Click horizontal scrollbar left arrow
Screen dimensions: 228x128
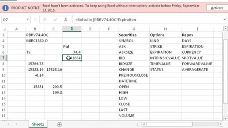(x=144, y=124)
